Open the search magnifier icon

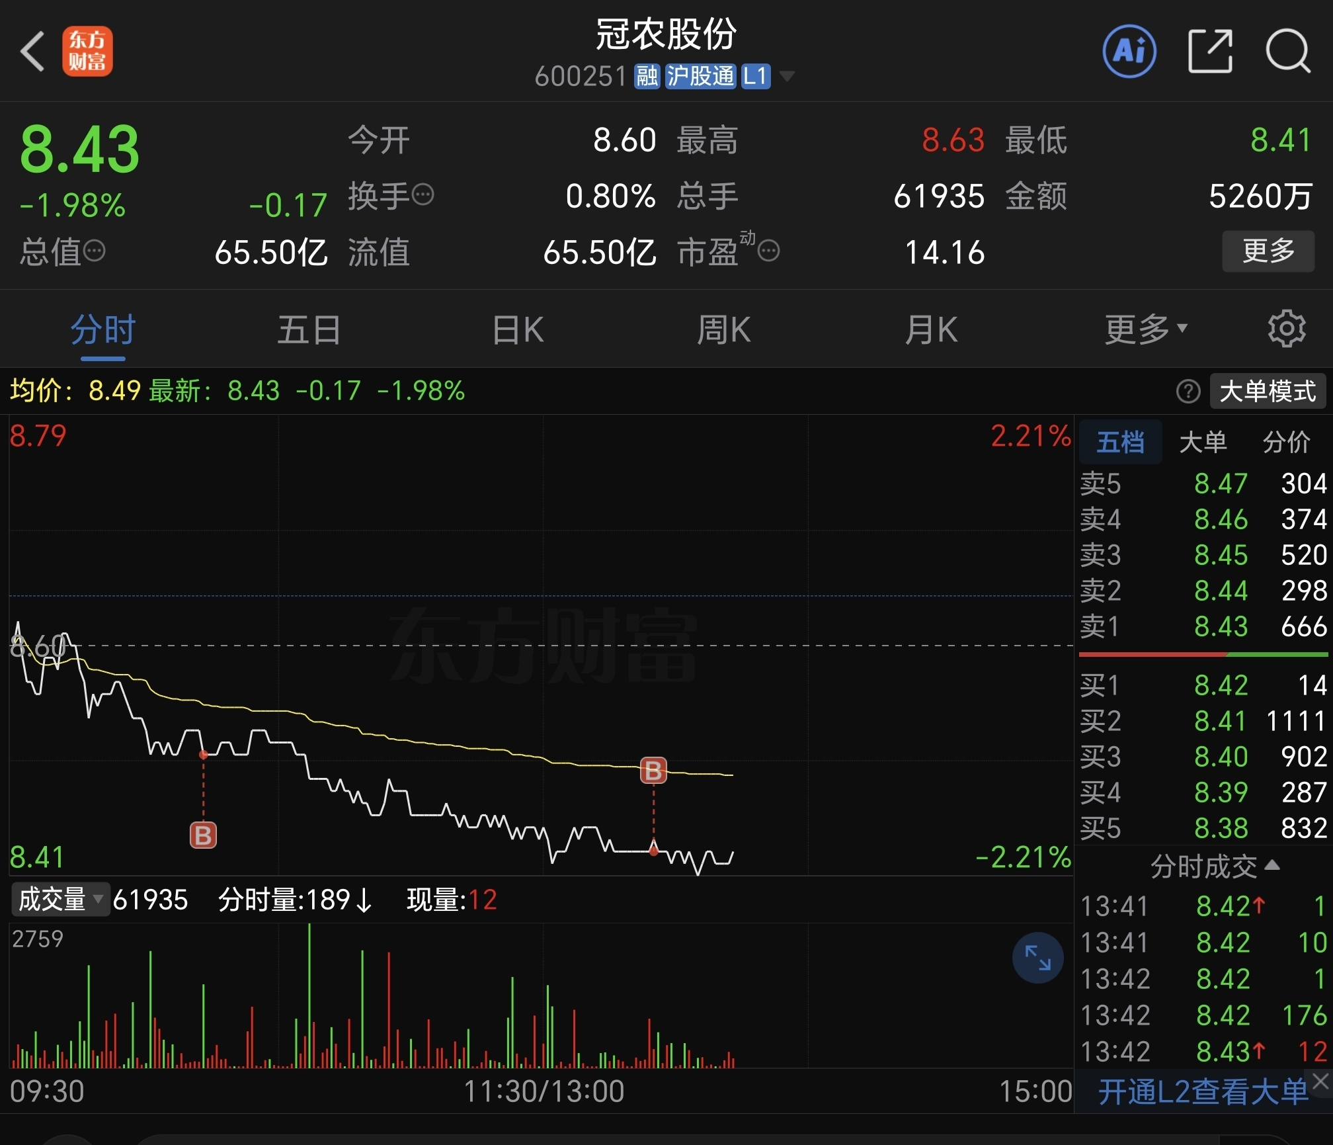1287,51
